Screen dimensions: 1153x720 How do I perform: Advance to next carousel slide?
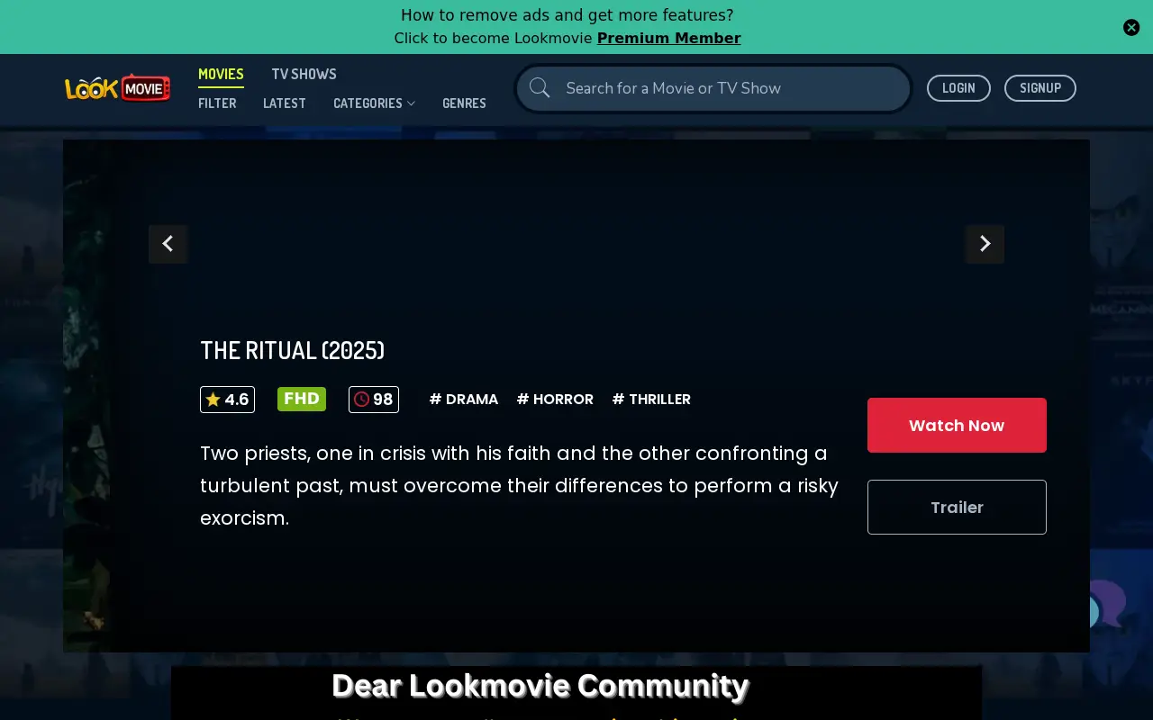click(985, 244)
